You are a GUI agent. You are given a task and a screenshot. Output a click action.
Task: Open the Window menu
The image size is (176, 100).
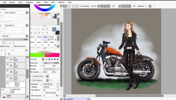pos(62,2)
